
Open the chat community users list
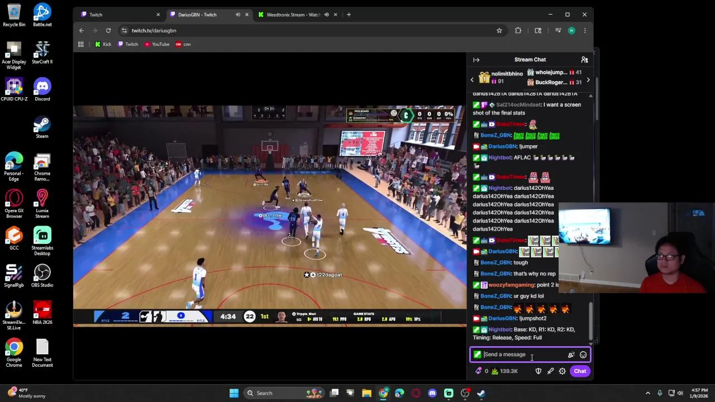584,60
